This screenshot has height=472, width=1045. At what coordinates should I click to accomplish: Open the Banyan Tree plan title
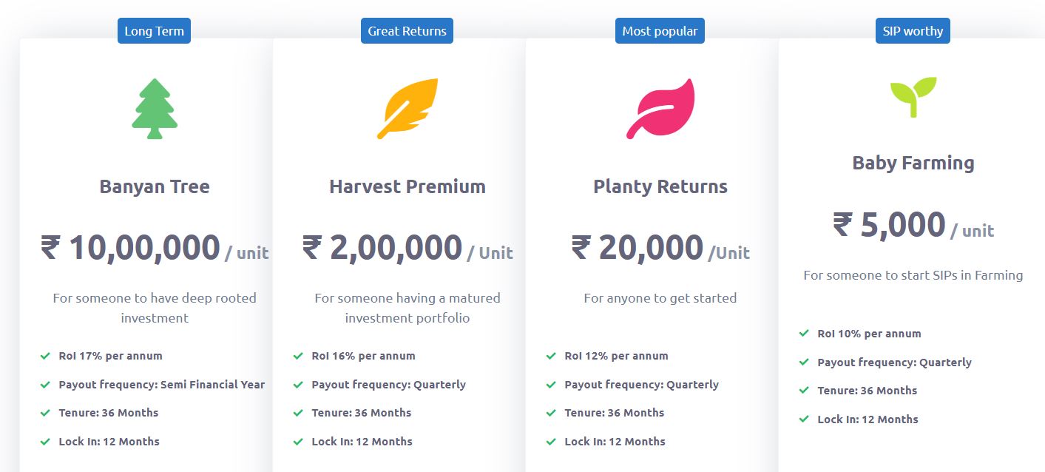point(155,186)
